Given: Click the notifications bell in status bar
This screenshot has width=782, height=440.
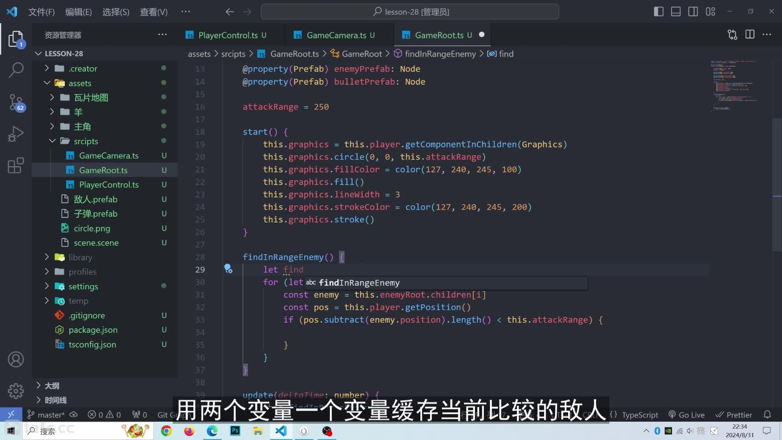Looking at the screenshot, I should [767, 414].
